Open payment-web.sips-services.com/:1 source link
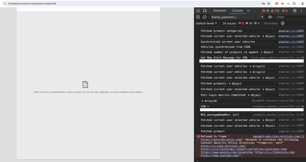Viewport: 306px width, 162px height. pos(279,136)
